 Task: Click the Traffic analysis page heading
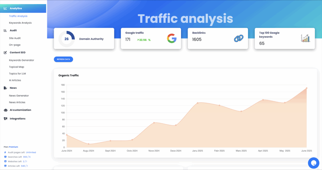(186, 18)
